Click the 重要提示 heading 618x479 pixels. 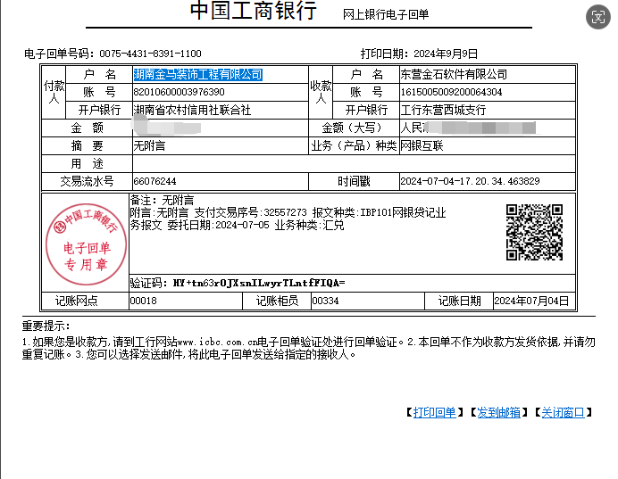pos(46,326)
